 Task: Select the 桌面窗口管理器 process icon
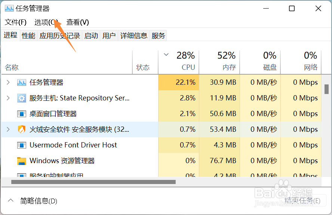pos(22,114)
